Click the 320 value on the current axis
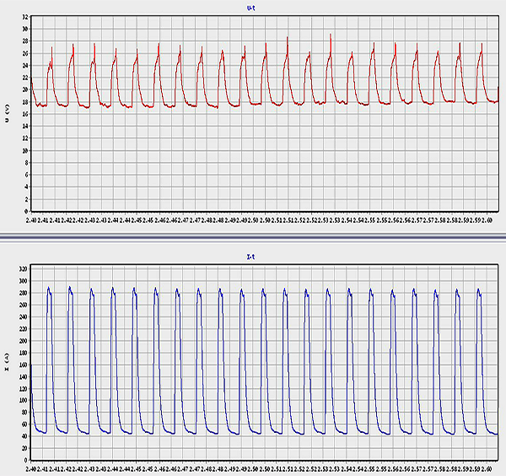506x476 pixels. [23, 268]
